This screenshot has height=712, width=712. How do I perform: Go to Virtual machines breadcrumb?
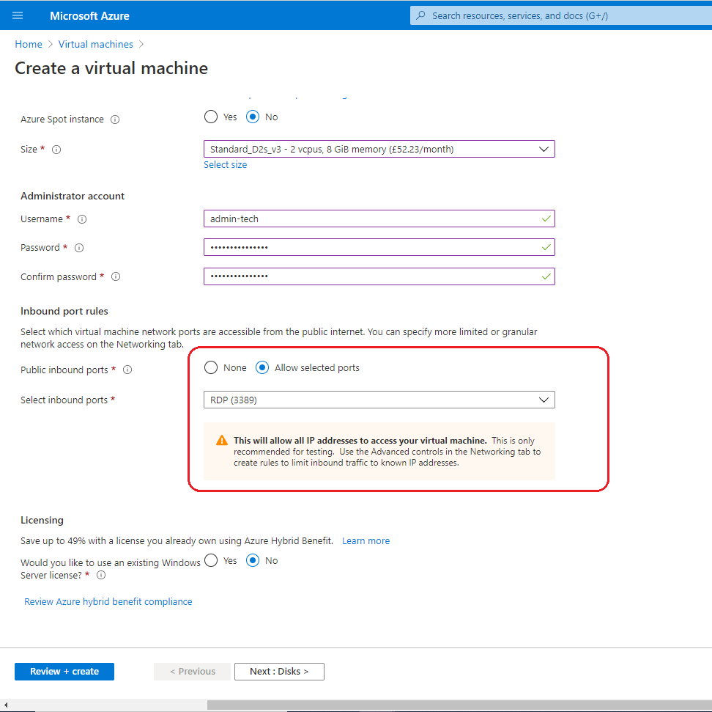click(x=96, y=44)
